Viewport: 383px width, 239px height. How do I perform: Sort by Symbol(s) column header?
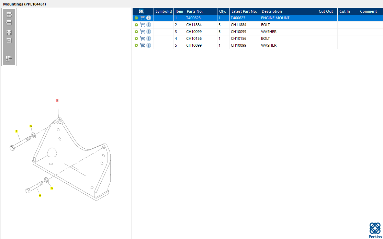pos(164,11)
